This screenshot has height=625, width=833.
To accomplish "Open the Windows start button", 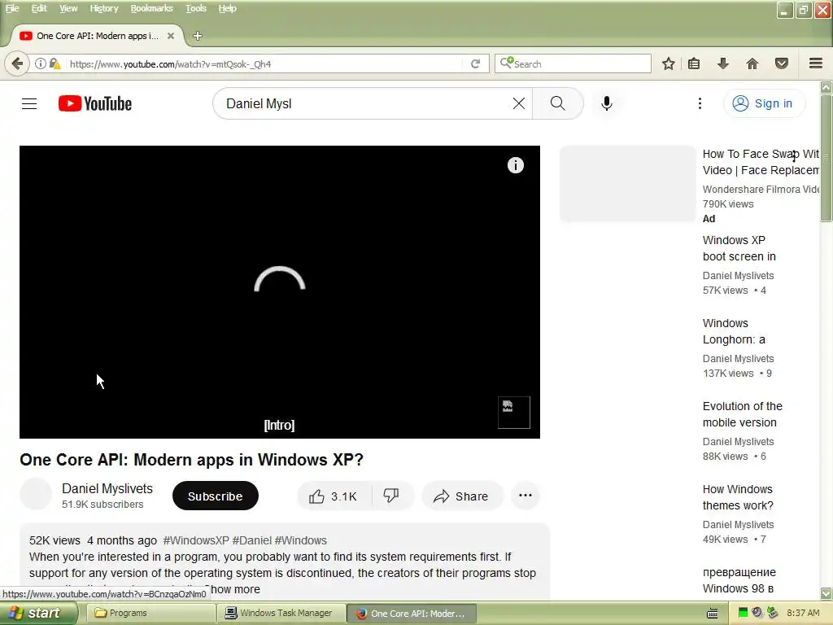I will (38, 613).
